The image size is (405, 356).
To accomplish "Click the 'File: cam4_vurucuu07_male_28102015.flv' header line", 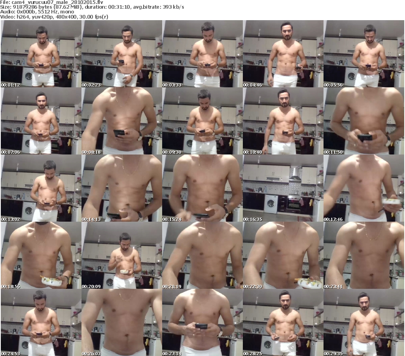I will (x=52, y=2).
